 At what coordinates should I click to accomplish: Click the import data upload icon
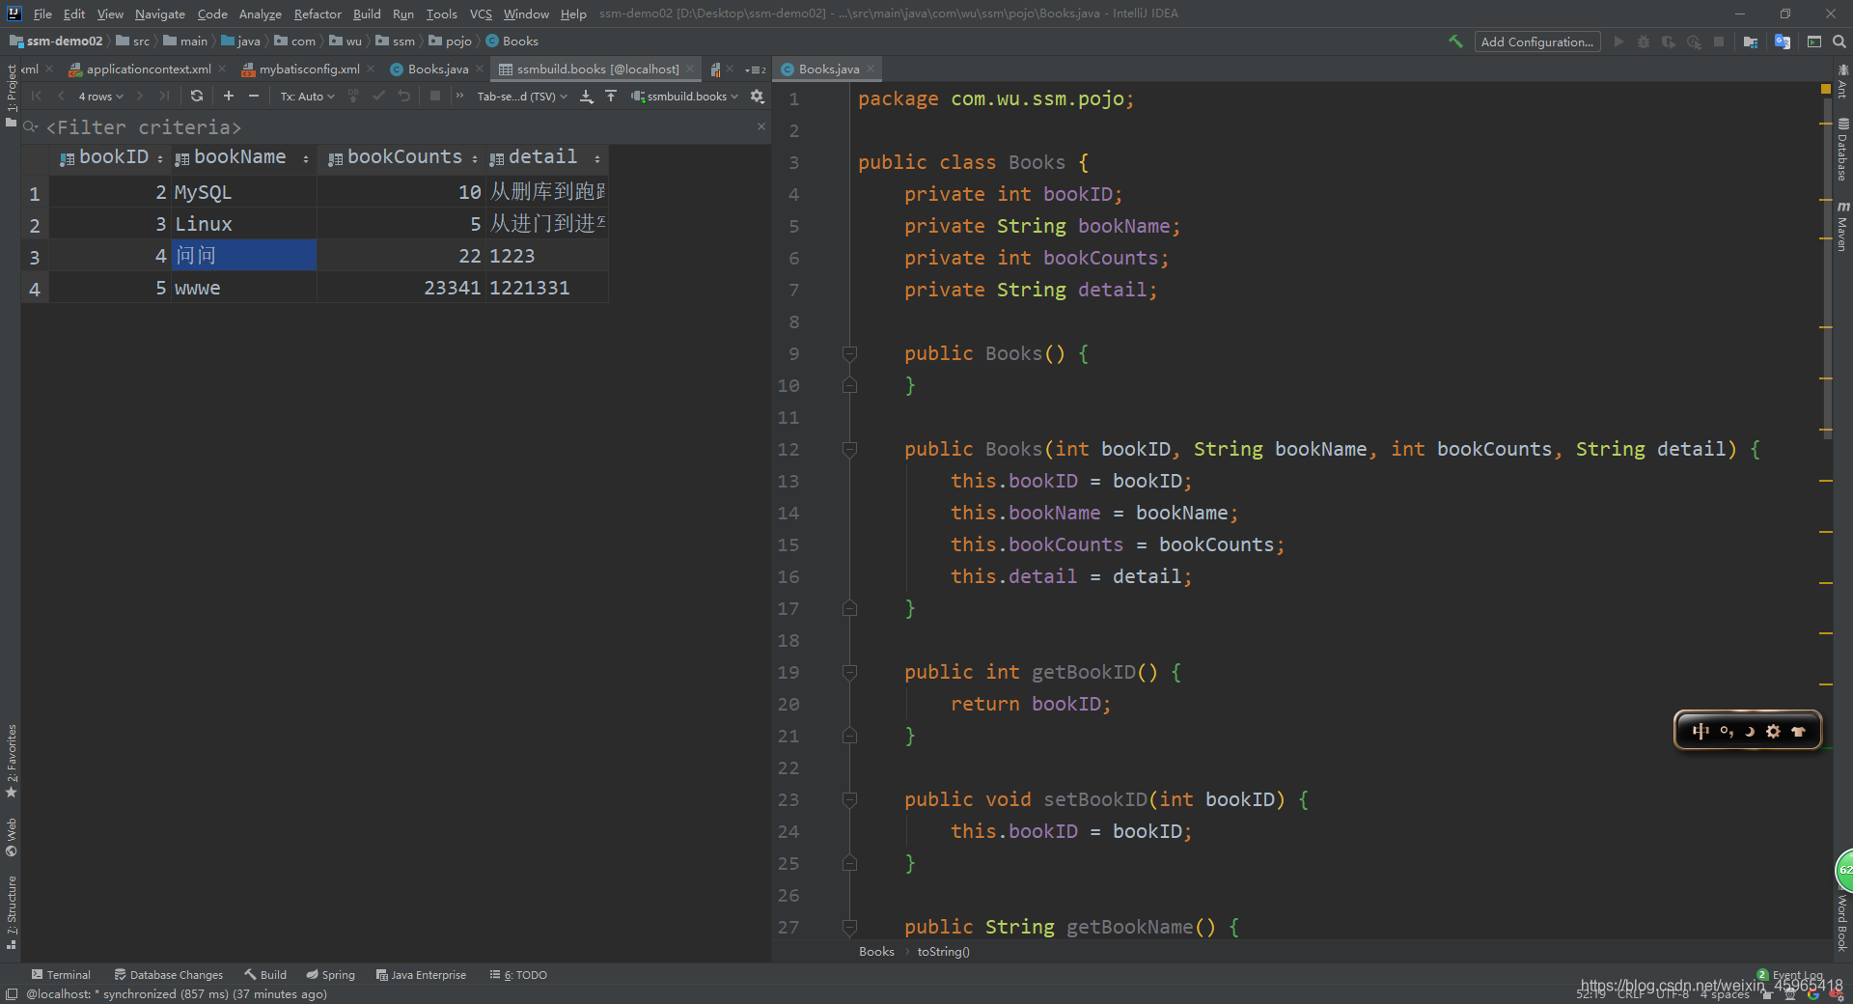coord(611,96)
